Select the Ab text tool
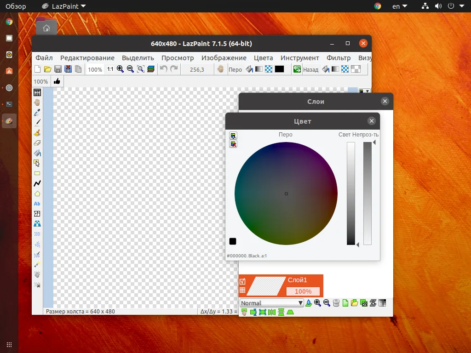Screen dimensions: 471x353 click(37, 204)
